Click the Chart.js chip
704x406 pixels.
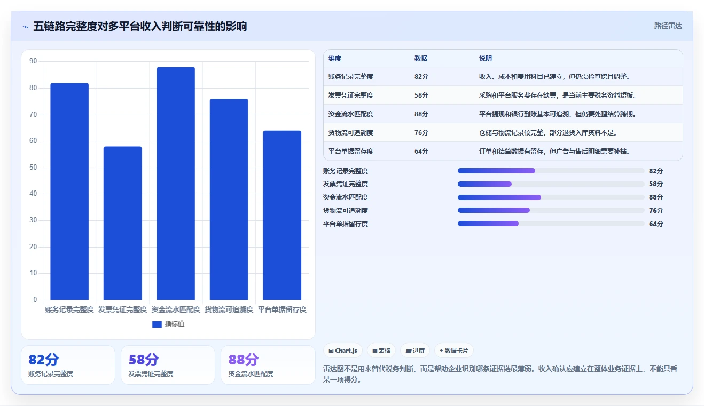343,351
